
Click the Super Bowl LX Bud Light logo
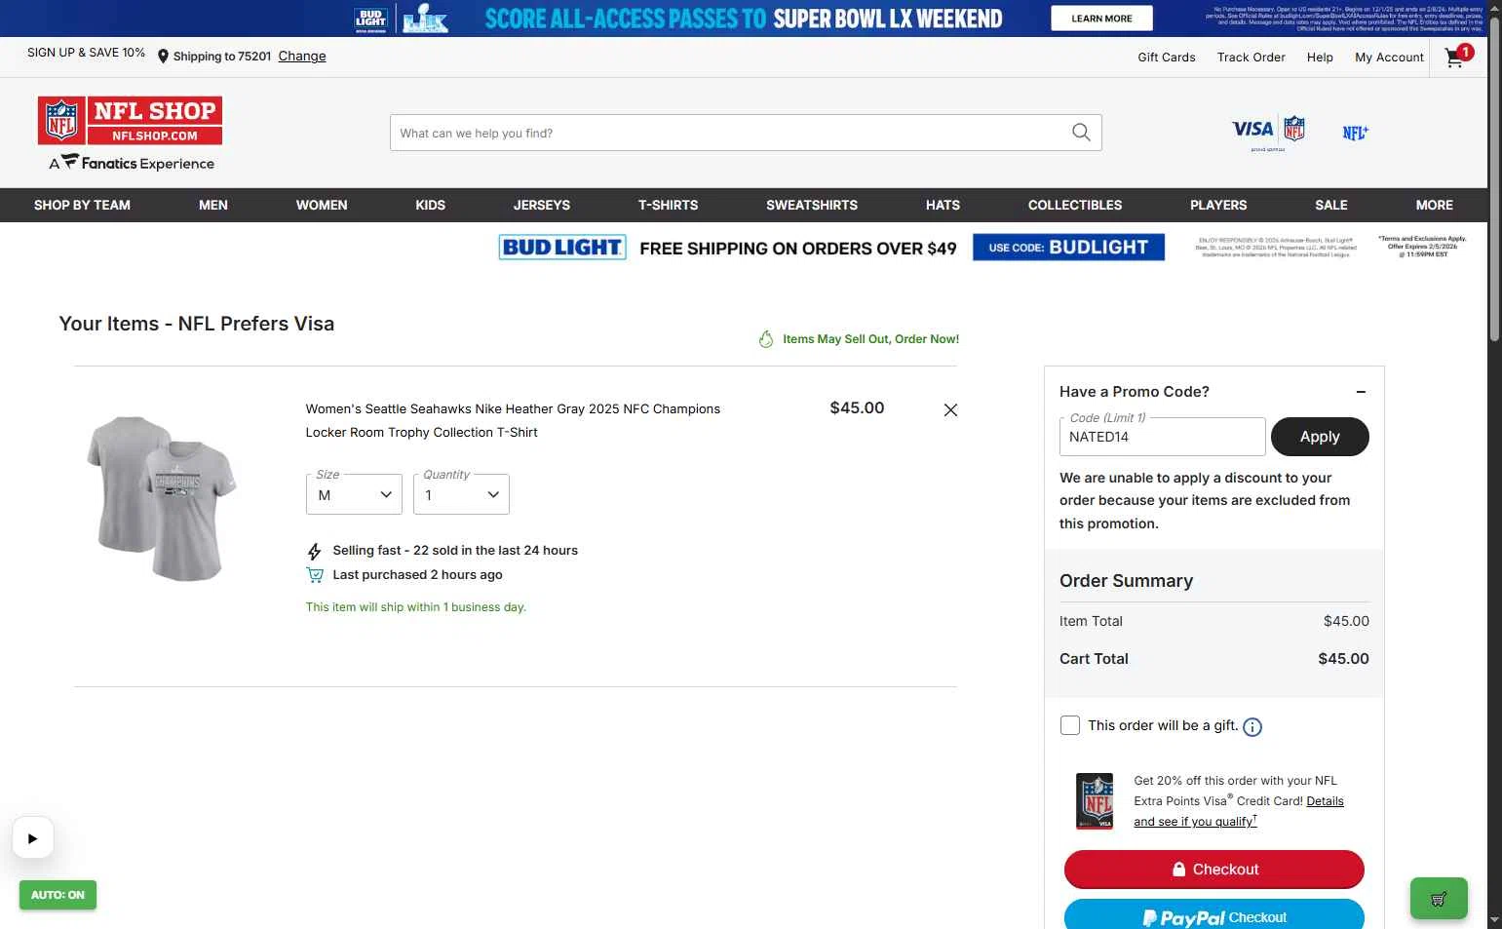click(402, 19)
